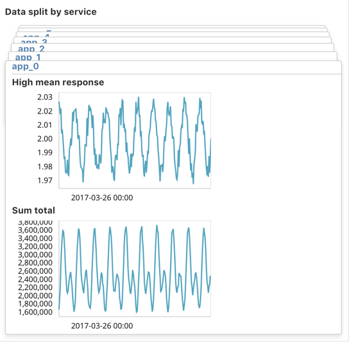Image resolution: width=349 pixels, height=343 pixels.
Task: Click the 3,000,000 axis value
Action: click(x=35, y=255)
